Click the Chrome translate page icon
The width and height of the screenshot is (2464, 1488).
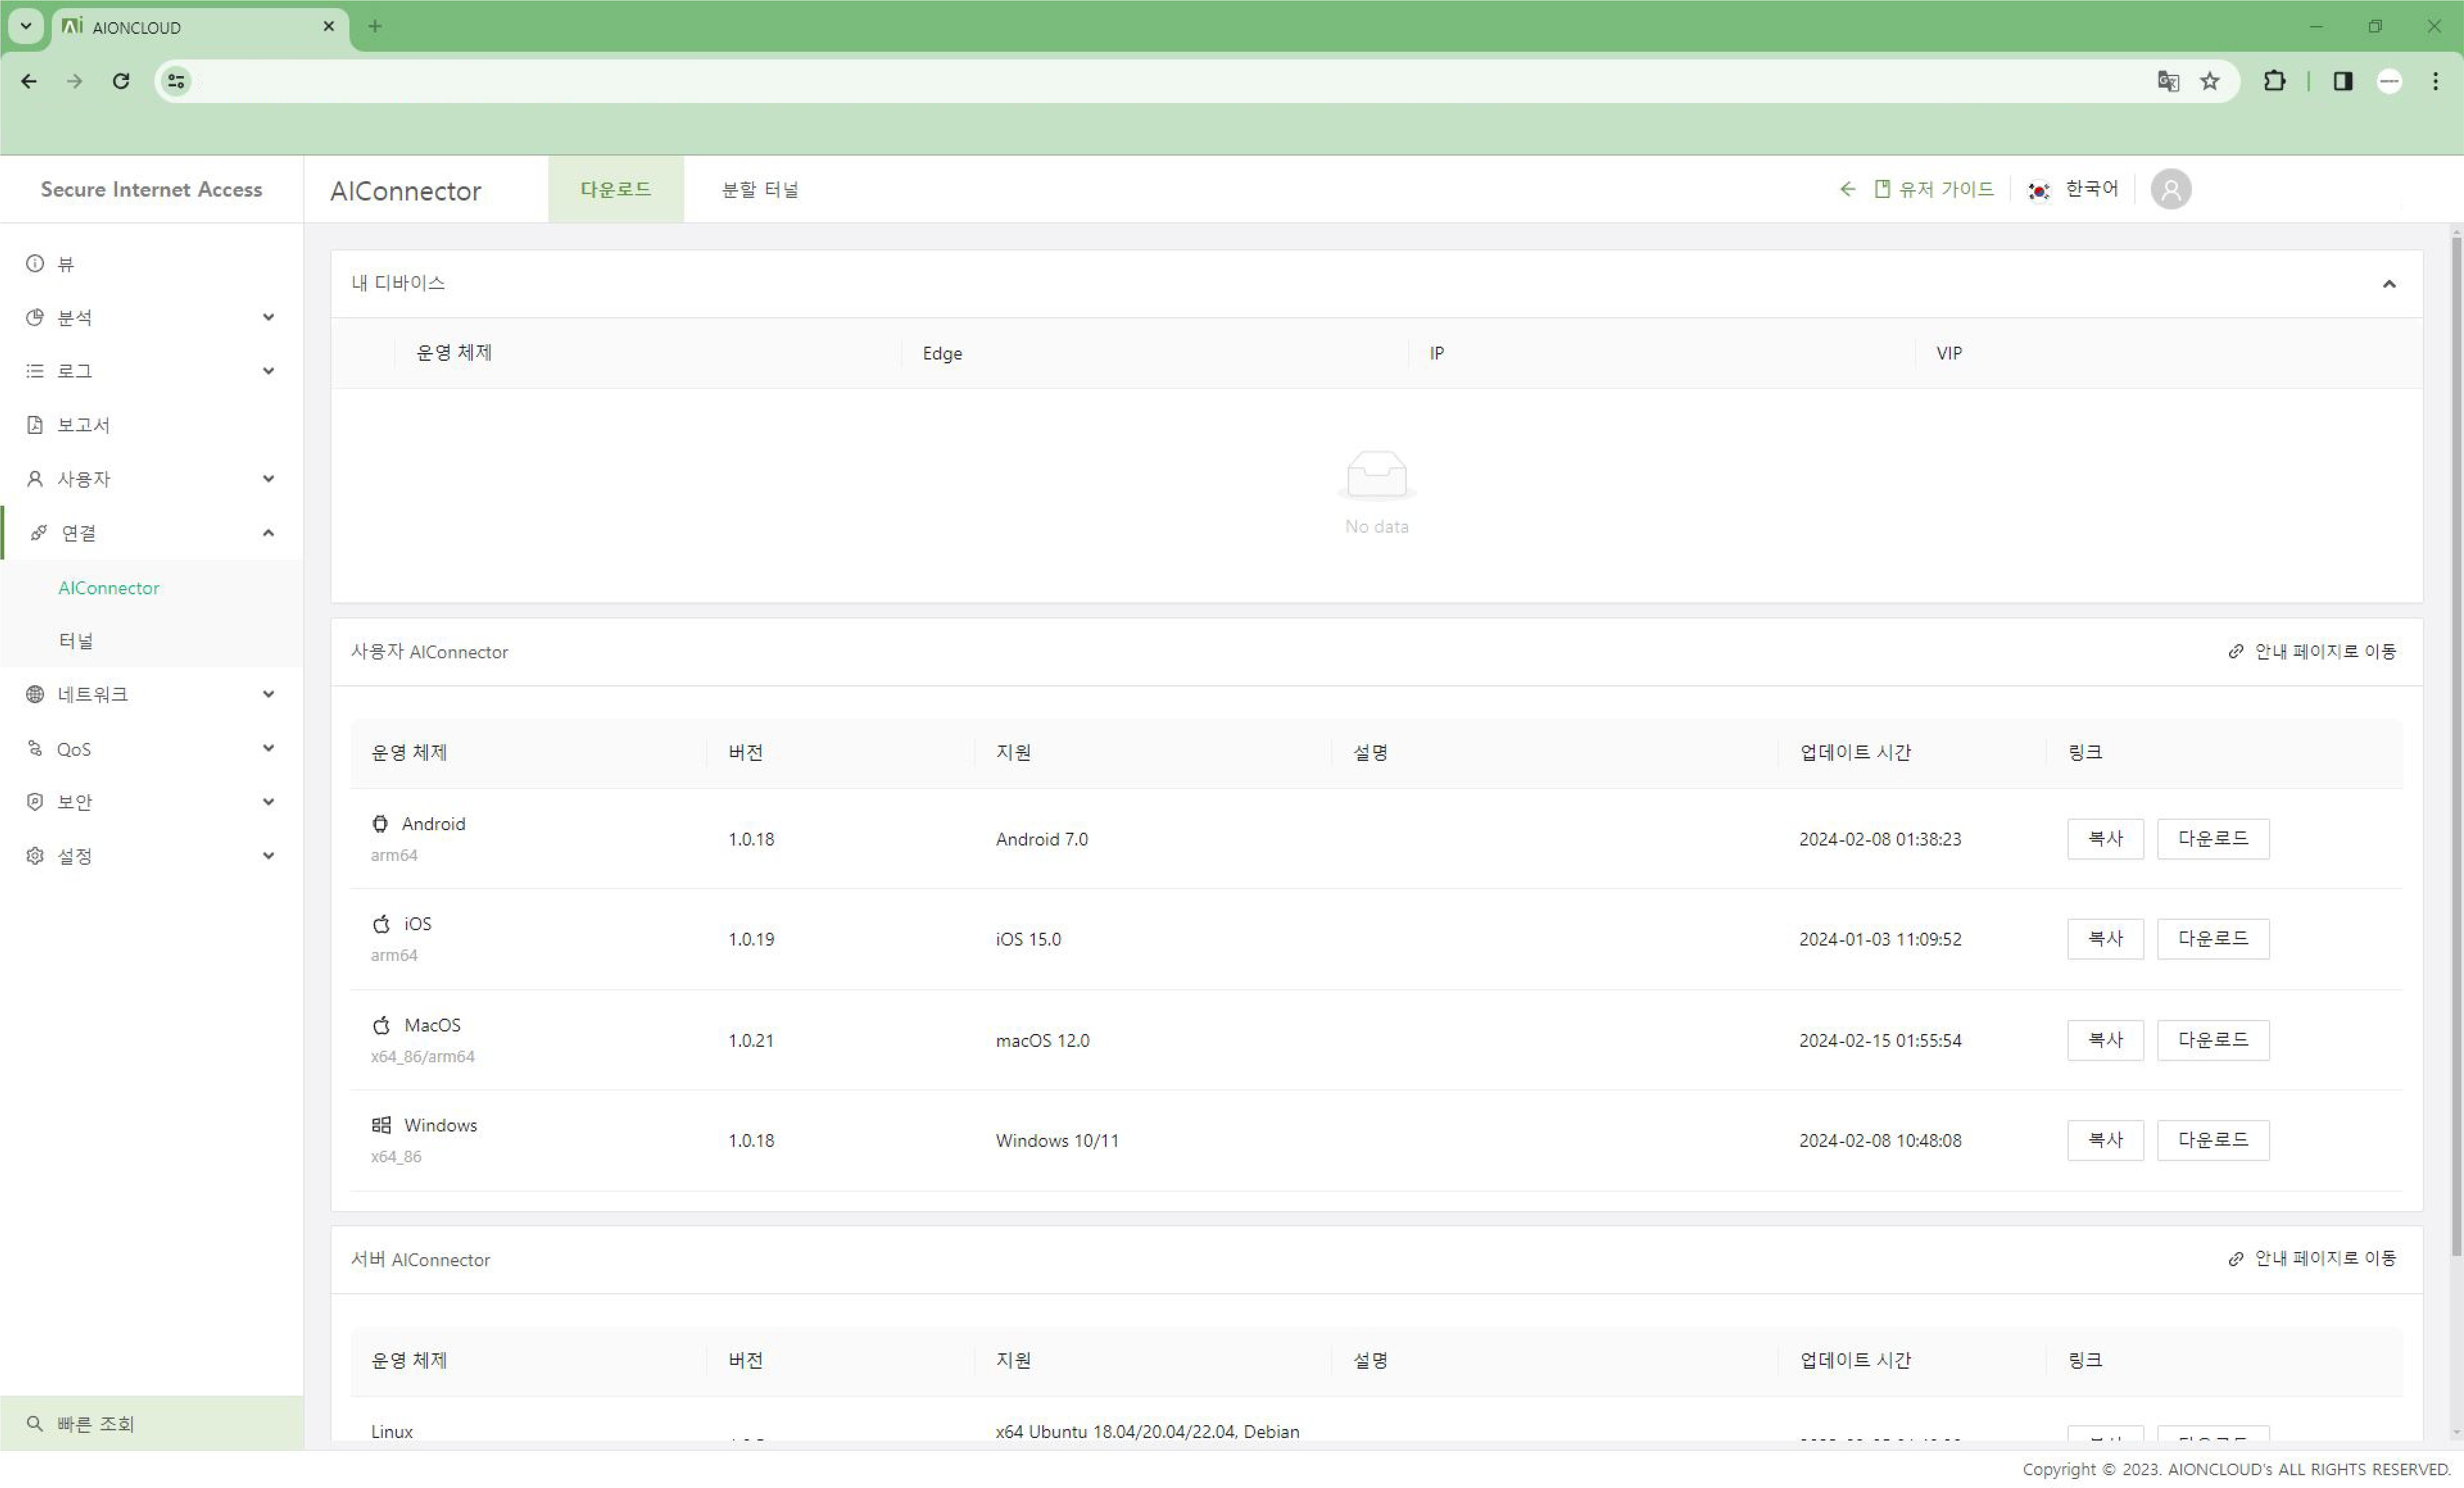(2167, 81)
